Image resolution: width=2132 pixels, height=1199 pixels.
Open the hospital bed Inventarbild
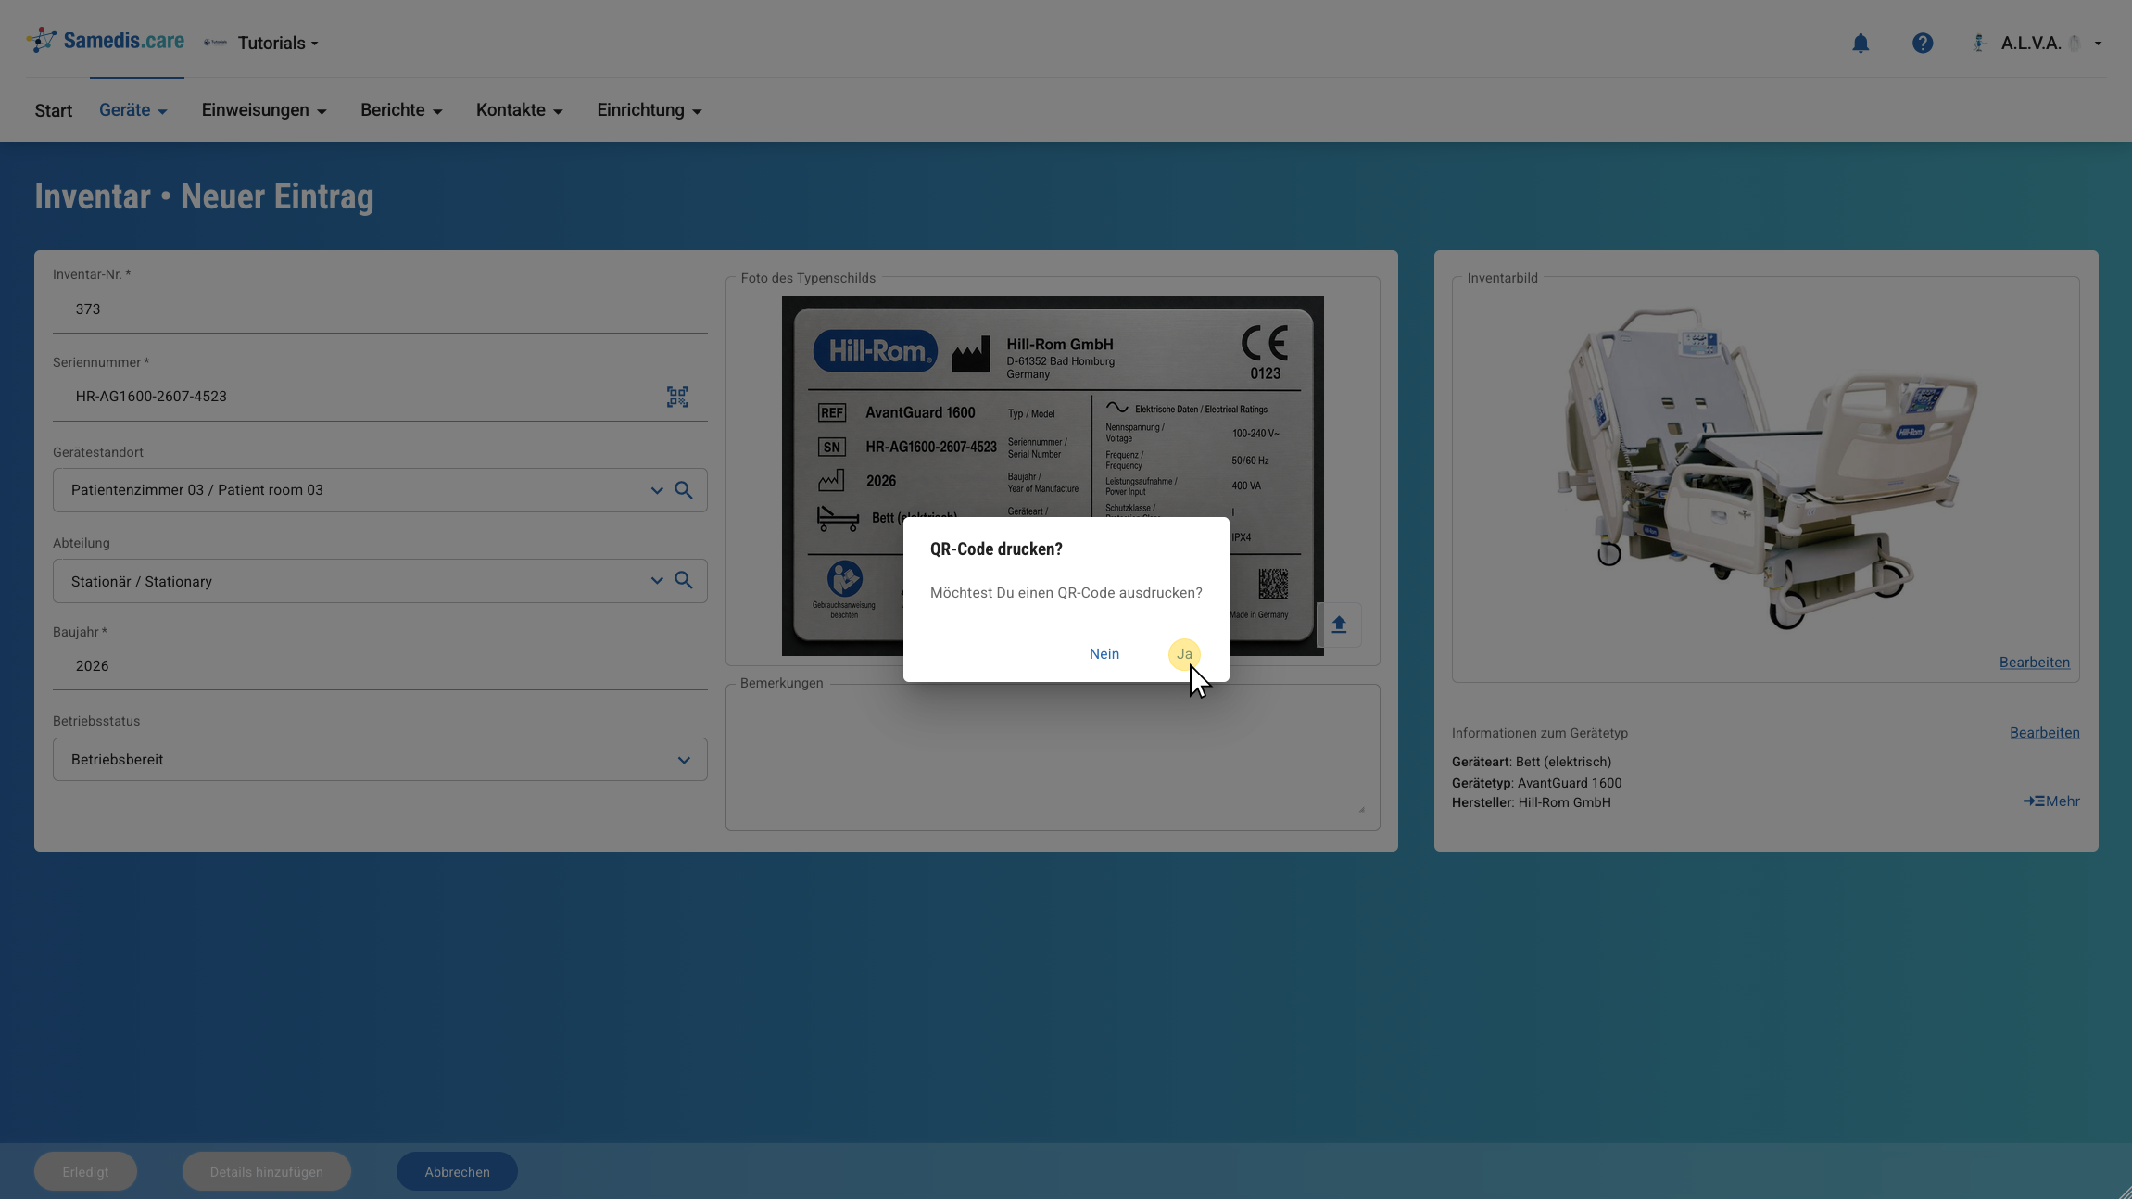(x=1766, y=468)
